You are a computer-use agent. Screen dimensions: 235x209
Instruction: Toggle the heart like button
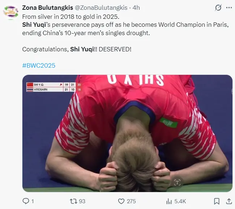121,201
